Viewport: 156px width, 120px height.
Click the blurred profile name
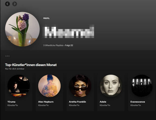[x=68, y=31]
